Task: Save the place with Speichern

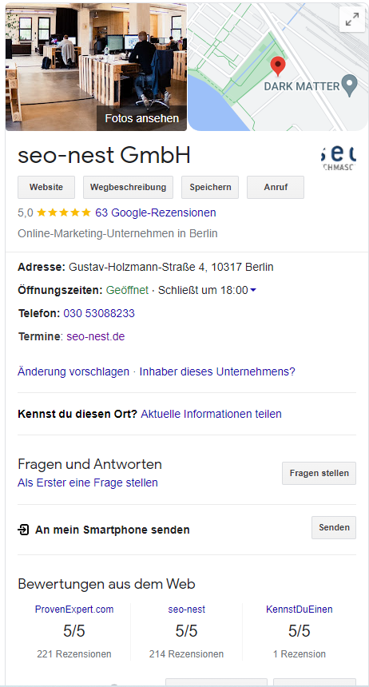Action: [x=210, y=187]
